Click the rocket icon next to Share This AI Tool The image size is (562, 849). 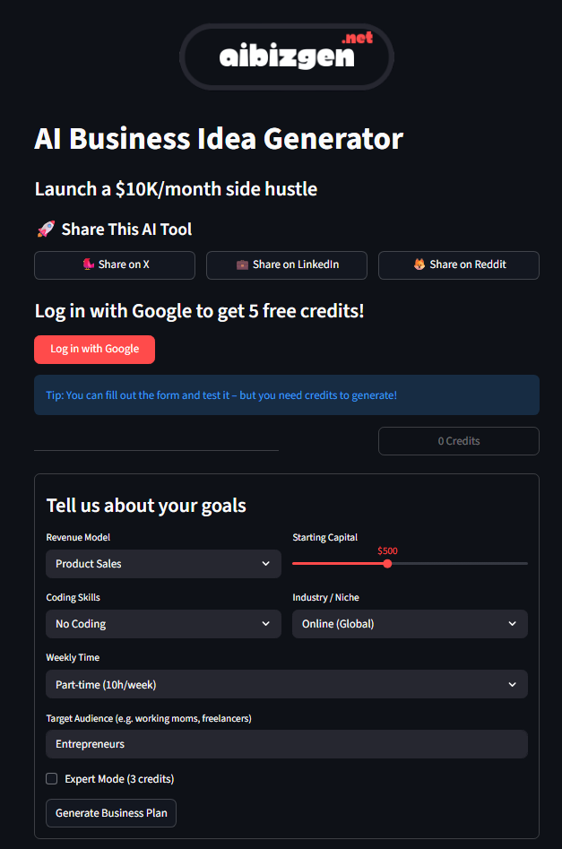(46, 229)
